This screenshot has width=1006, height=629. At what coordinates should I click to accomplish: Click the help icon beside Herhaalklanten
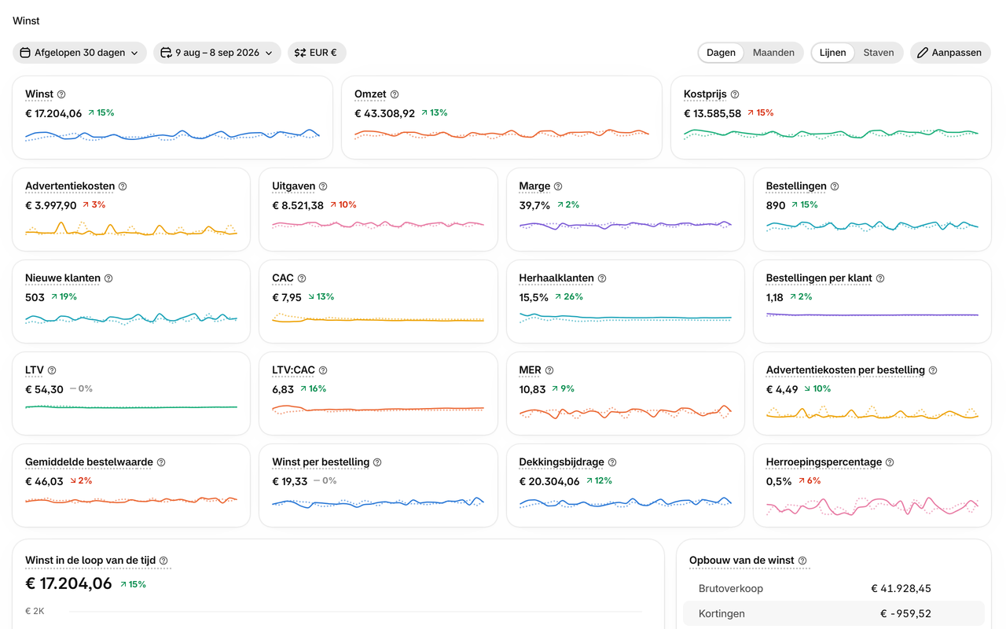[x=602, y=278]
